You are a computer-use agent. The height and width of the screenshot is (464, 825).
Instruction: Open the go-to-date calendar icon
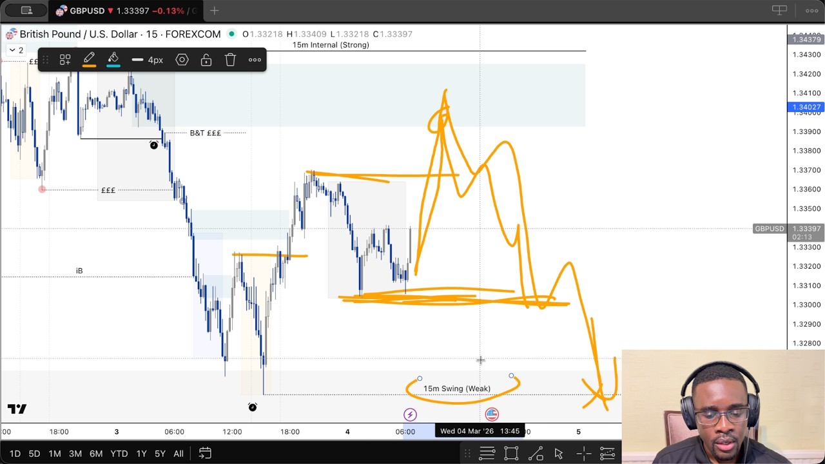point(205,454)
